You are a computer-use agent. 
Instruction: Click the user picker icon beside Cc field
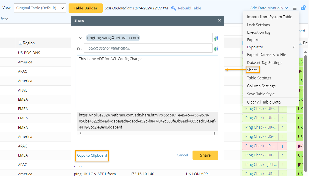(216, 49)
